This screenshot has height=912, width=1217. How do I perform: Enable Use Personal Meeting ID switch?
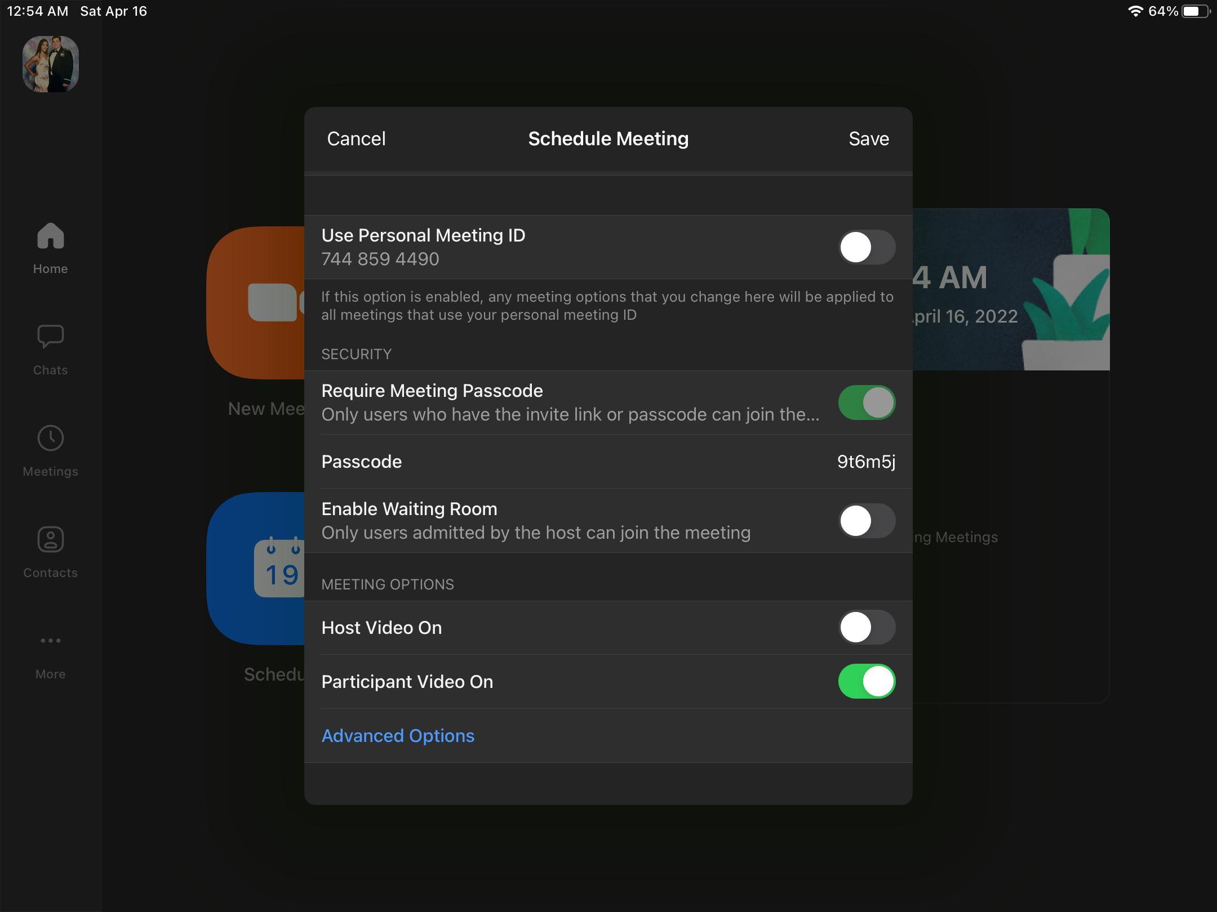[867, 247]
